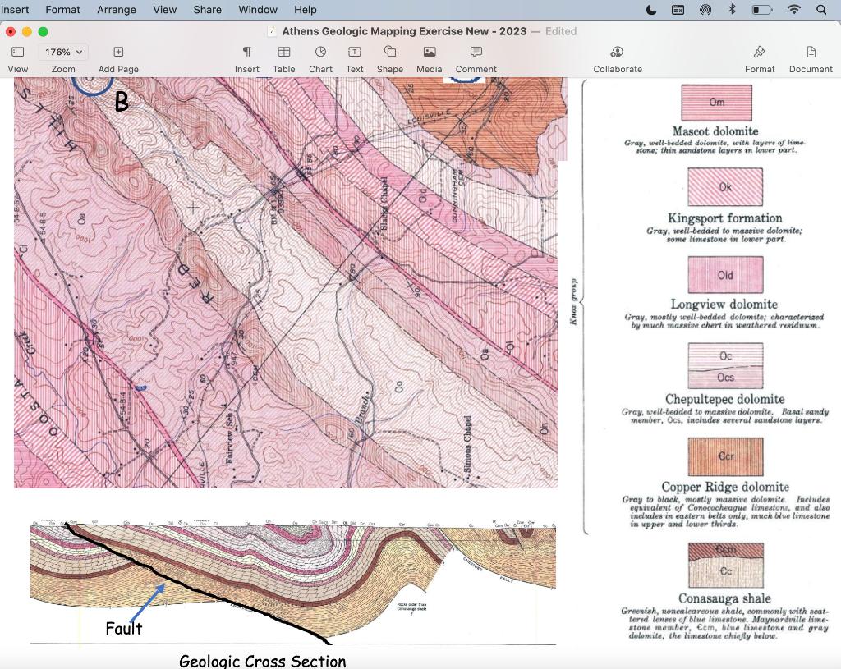This screenshot has width=841, height=669.
Task: Open Spotlight search
Action: click(x=821, y=9)
